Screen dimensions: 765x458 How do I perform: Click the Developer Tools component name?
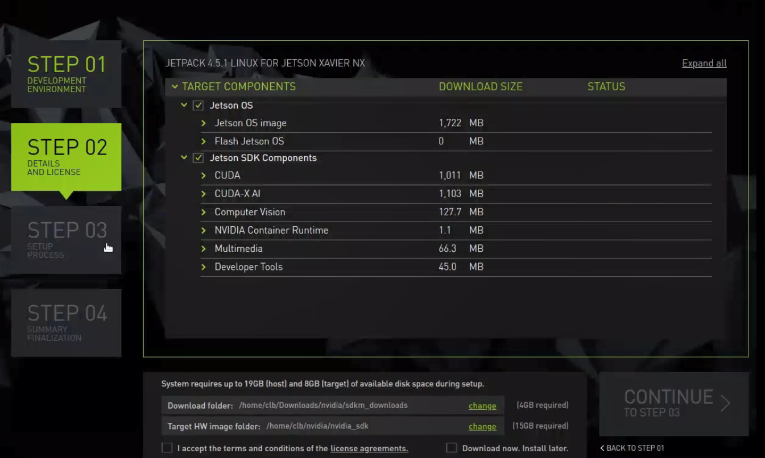pos(249,267)
